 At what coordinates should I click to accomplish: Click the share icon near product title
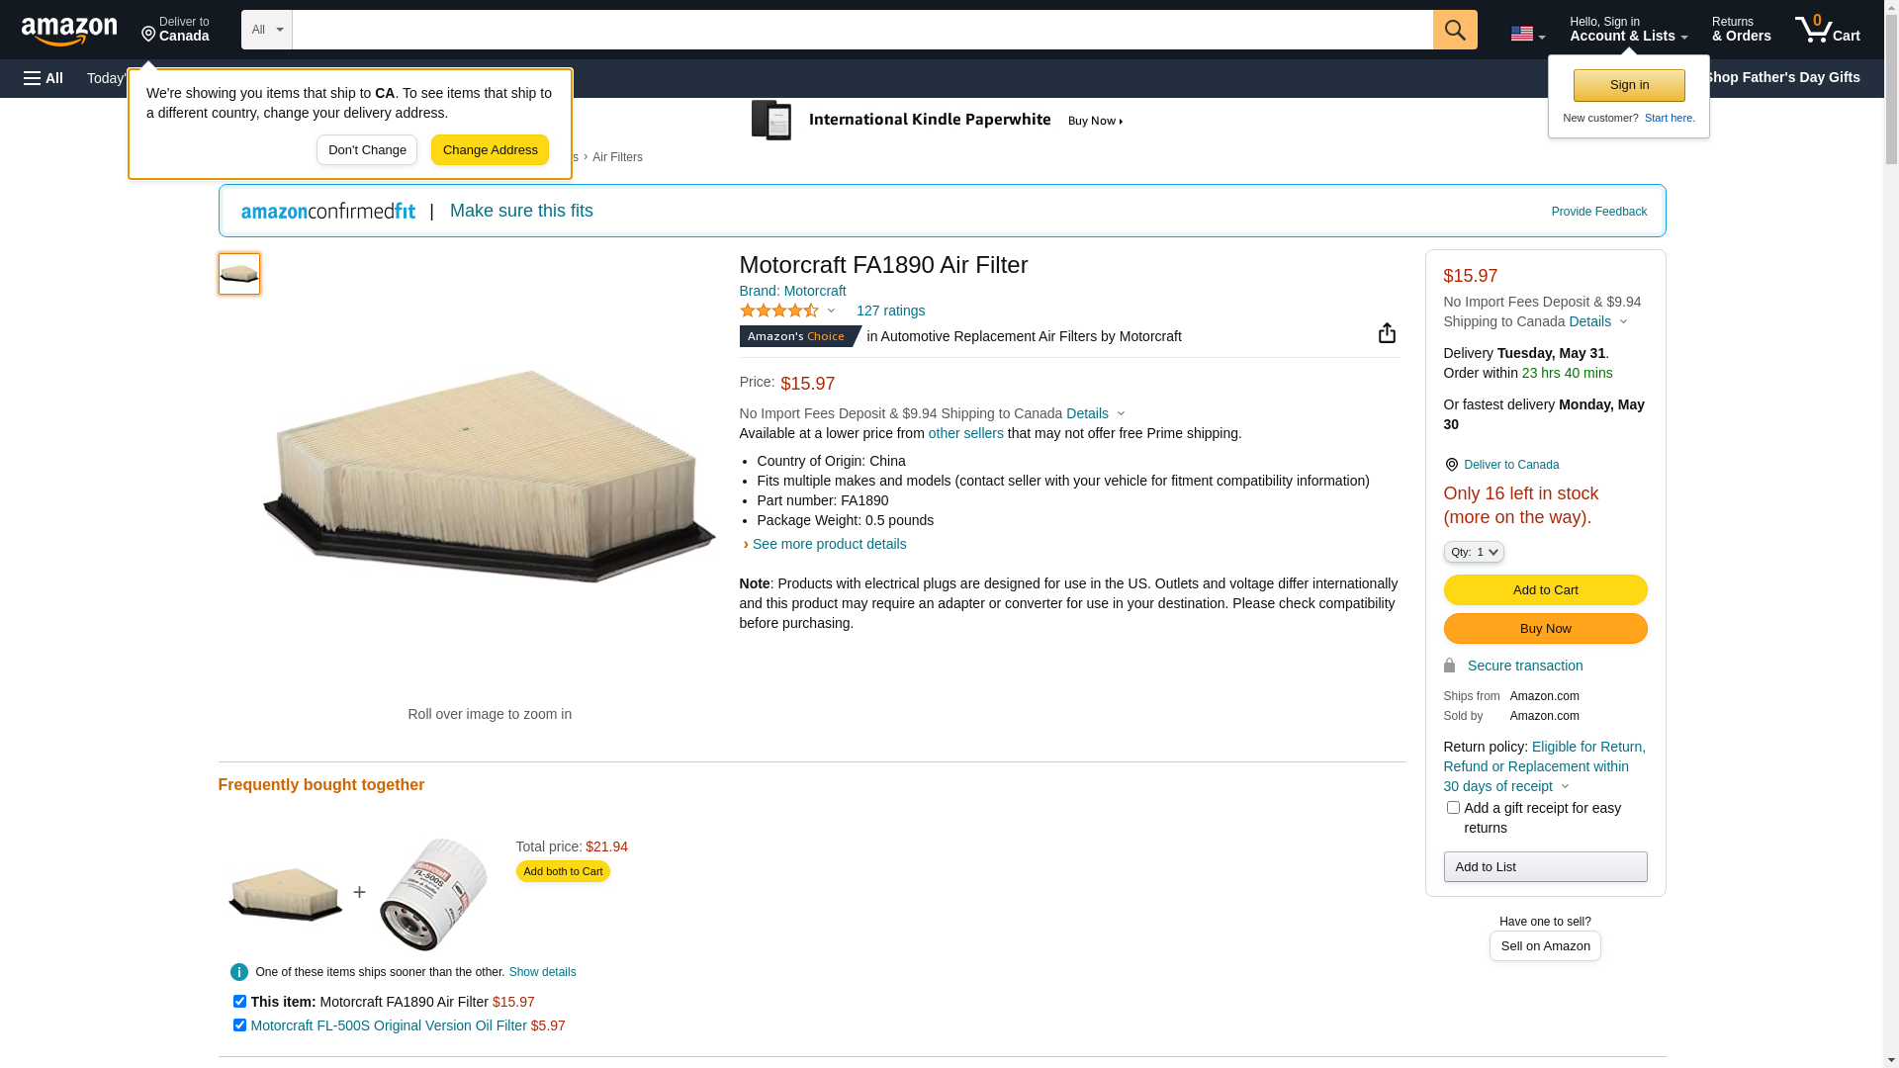1387,333
